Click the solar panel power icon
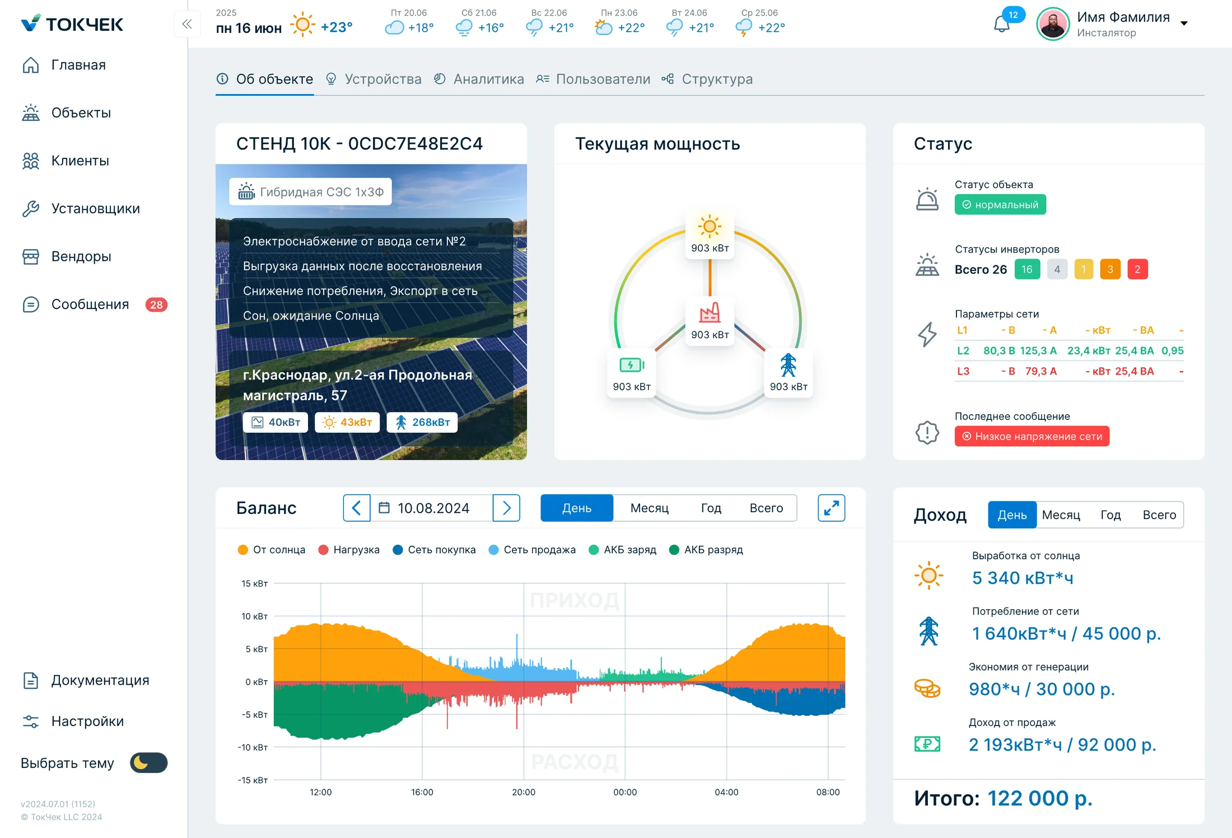Image resolution: width=1232 pixels, height=838 pixels. pos(710,227)
